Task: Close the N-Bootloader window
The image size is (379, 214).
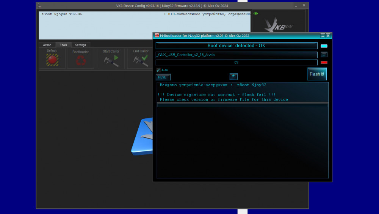Action: [x=328, y=36]
